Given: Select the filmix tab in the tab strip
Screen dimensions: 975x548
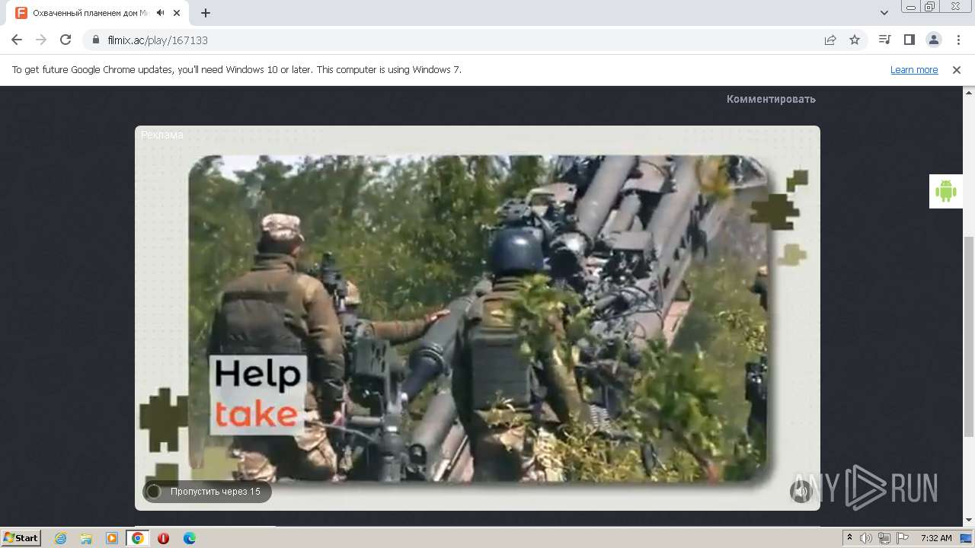Looking at the screenshot, I should tap(99, 13).
